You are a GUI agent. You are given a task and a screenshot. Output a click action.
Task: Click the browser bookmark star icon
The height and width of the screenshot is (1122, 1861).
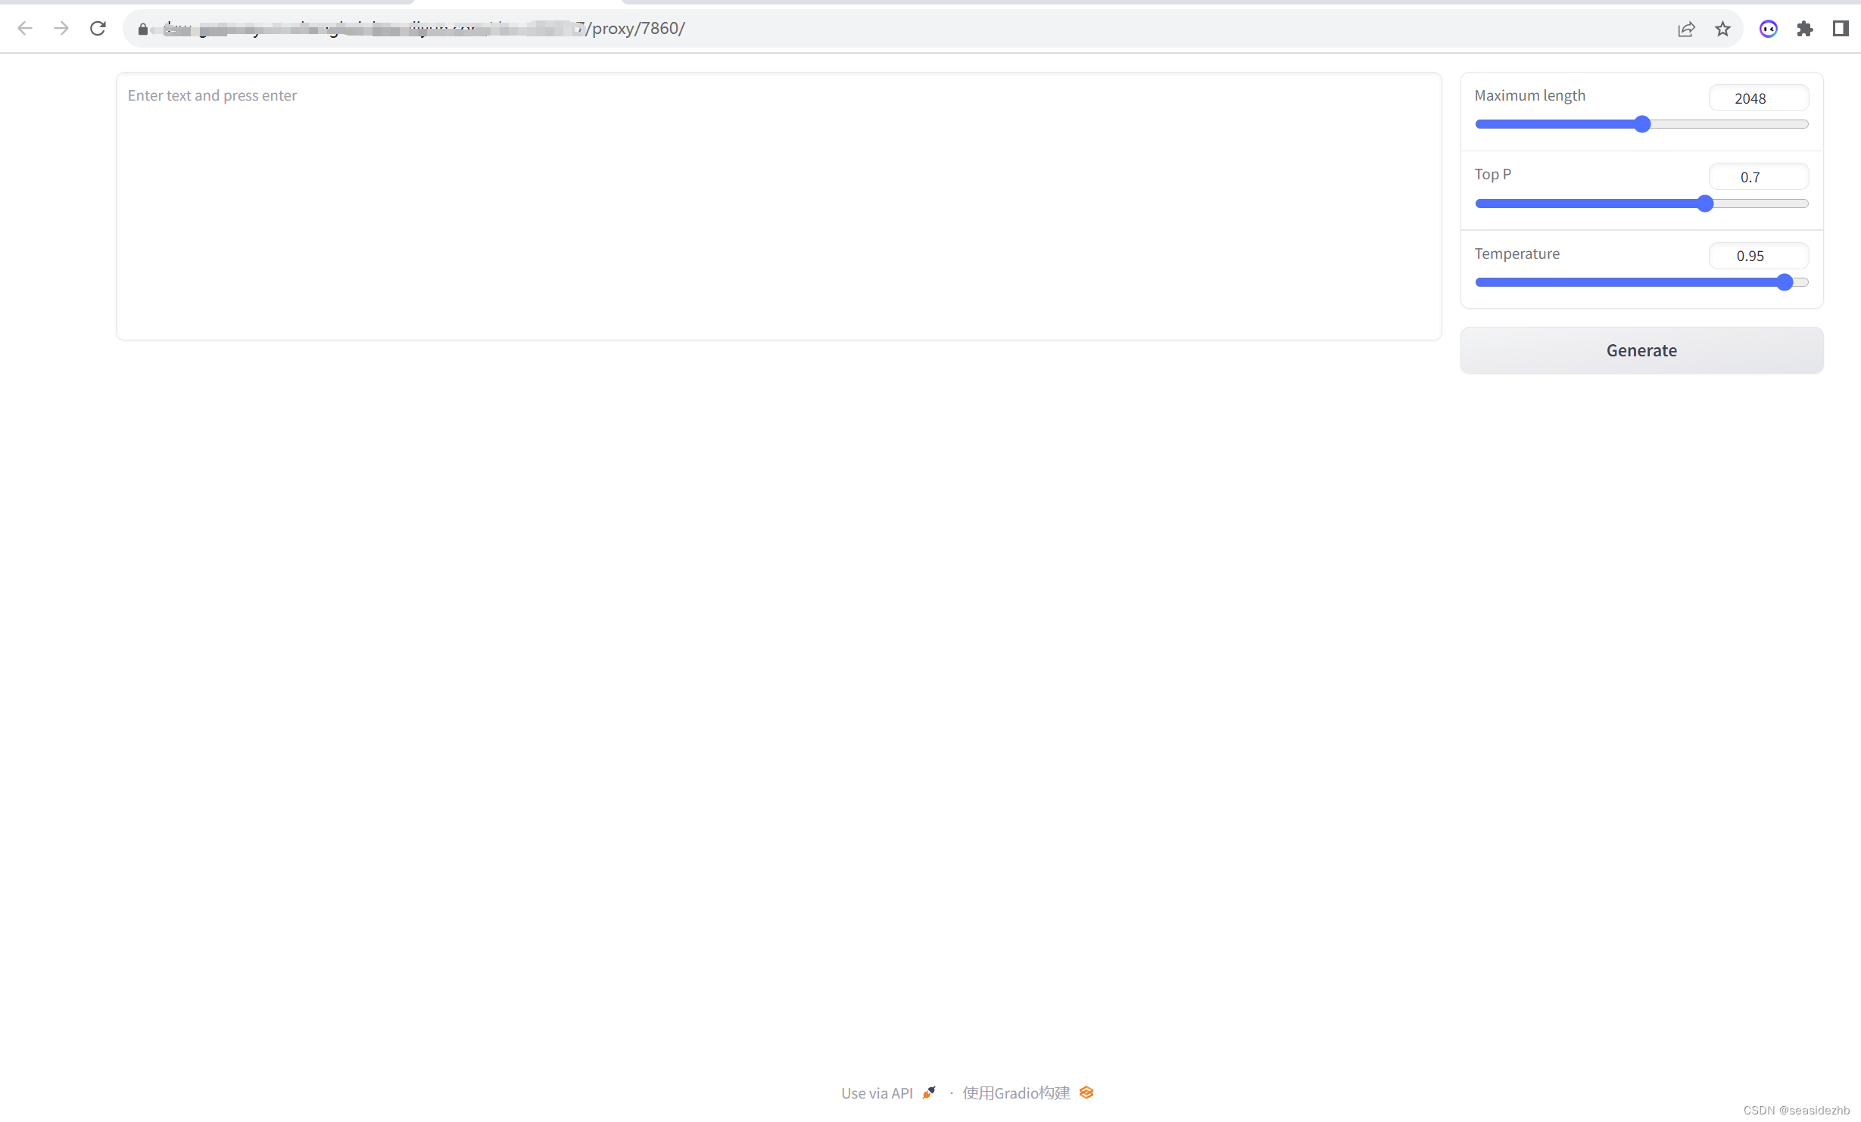(x=1724, y=30)
